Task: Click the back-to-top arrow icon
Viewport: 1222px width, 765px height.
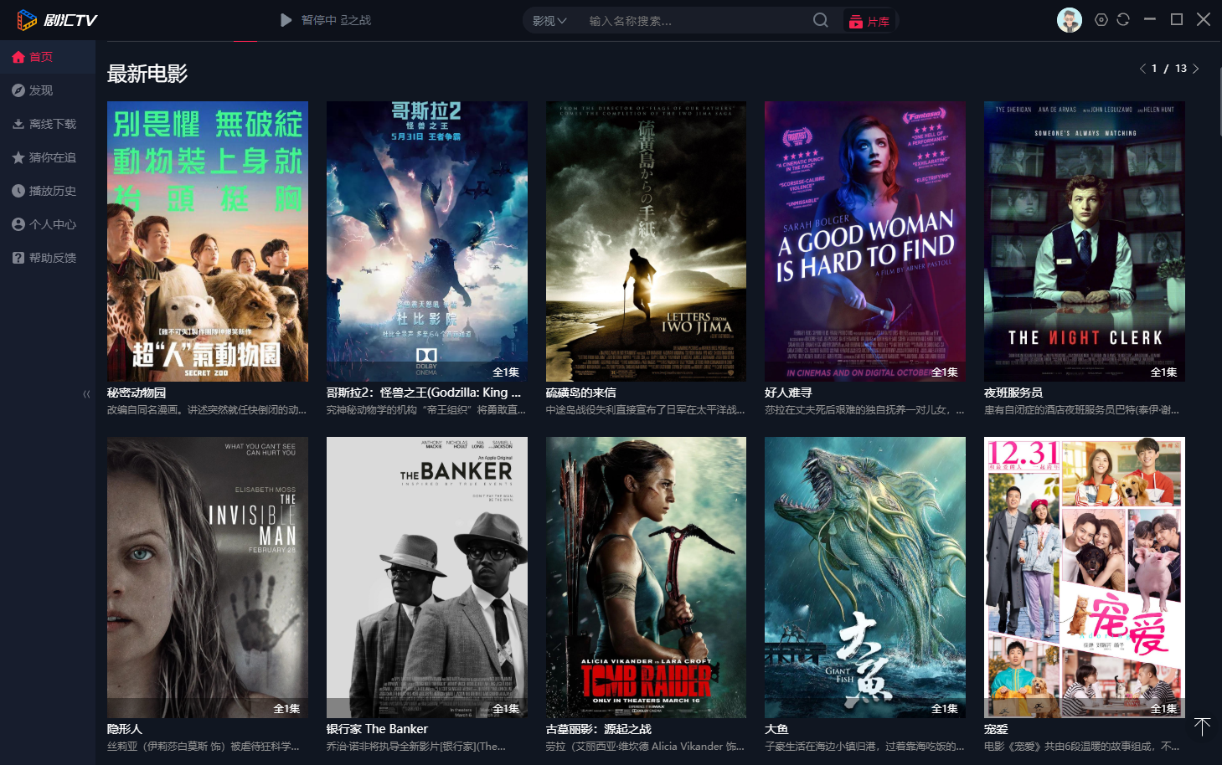Action: [x=1202, y=727]
